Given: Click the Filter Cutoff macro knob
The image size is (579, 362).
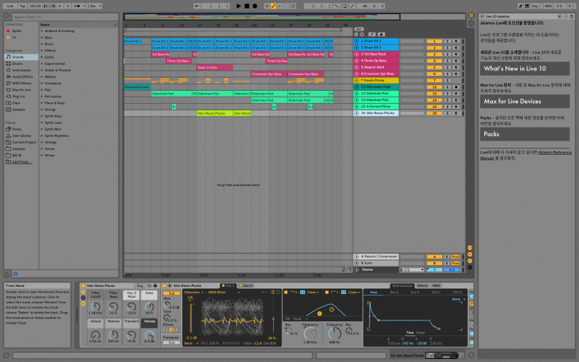Looking at the screenshot, I should click(94, 305).
